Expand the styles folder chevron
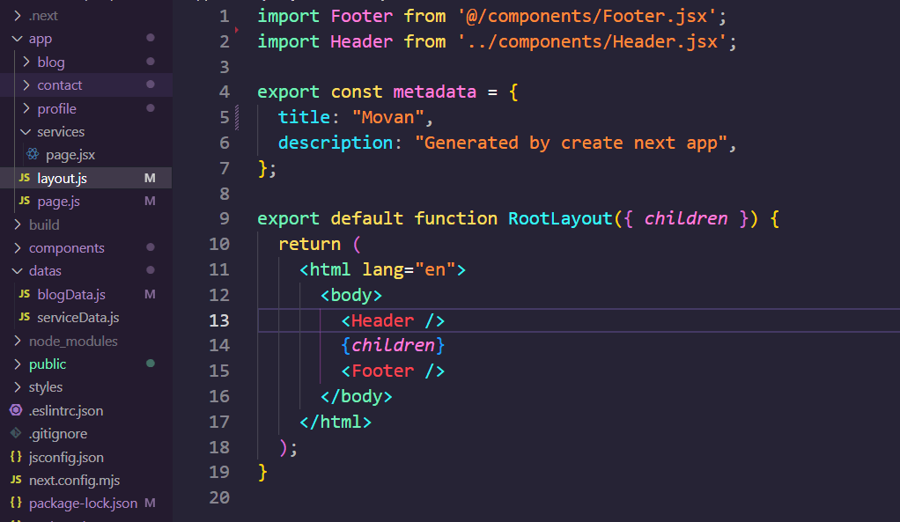 (18, 387)
